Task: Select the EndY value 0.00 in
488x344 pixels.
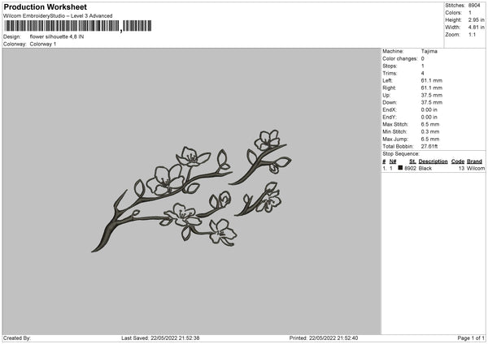Action: [x=429, y=118]
